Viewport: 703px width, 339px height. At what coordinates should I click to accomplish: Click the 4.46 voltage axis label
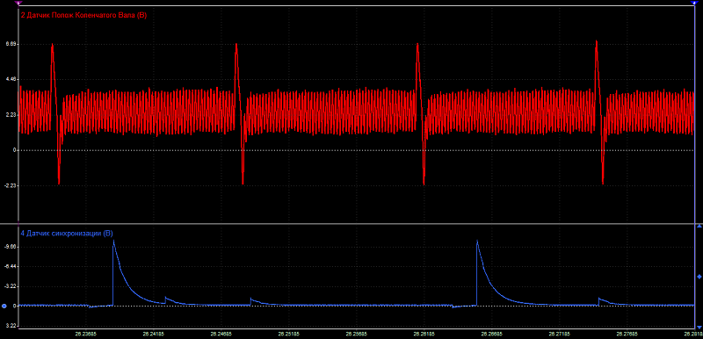pos(11,79)
